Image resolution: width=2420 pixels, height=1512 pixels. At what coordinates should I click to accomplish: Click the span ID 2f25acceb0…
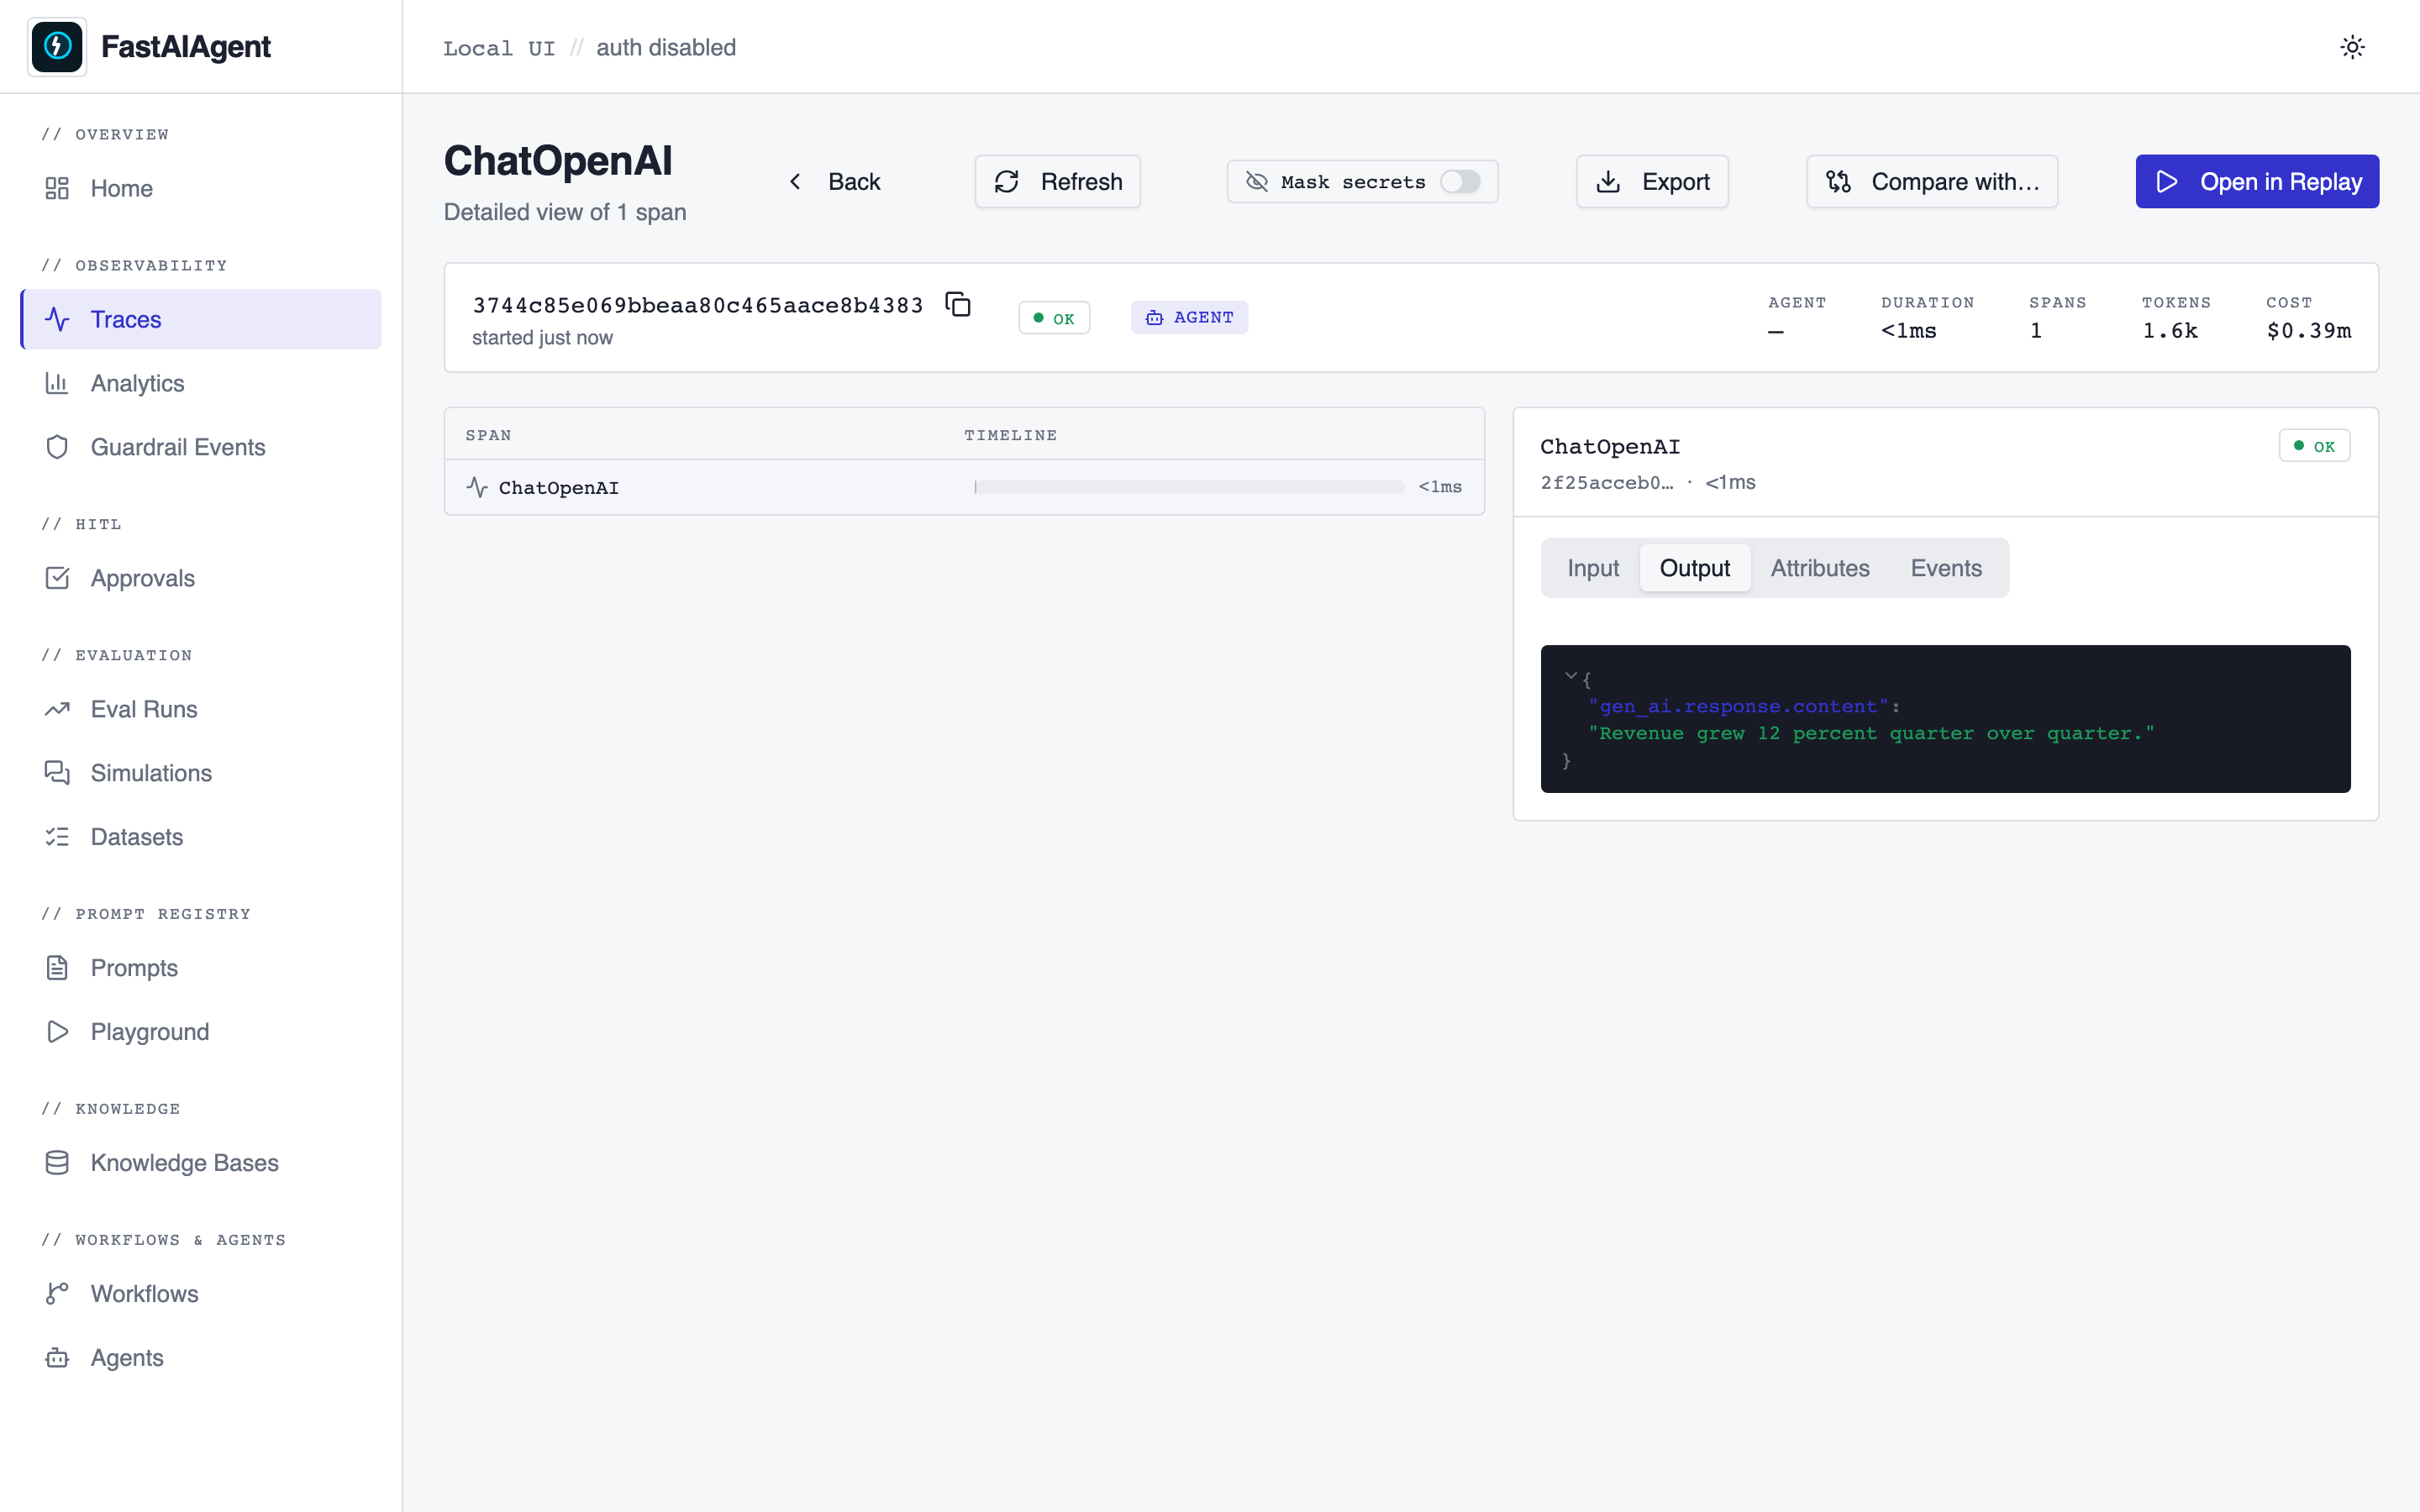pyautogui.click(x=1606, y=482)
